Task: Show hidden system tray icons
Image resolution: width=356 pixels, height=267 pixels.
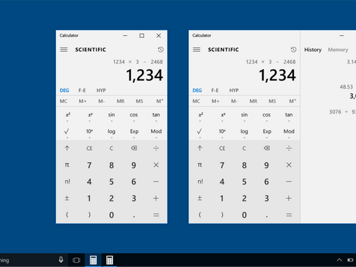Action: [339, 260]
